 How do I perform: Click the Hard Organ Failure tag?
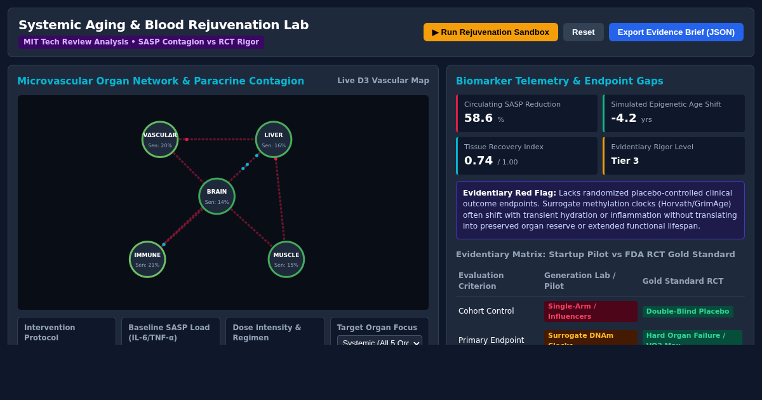coord(692,337)
